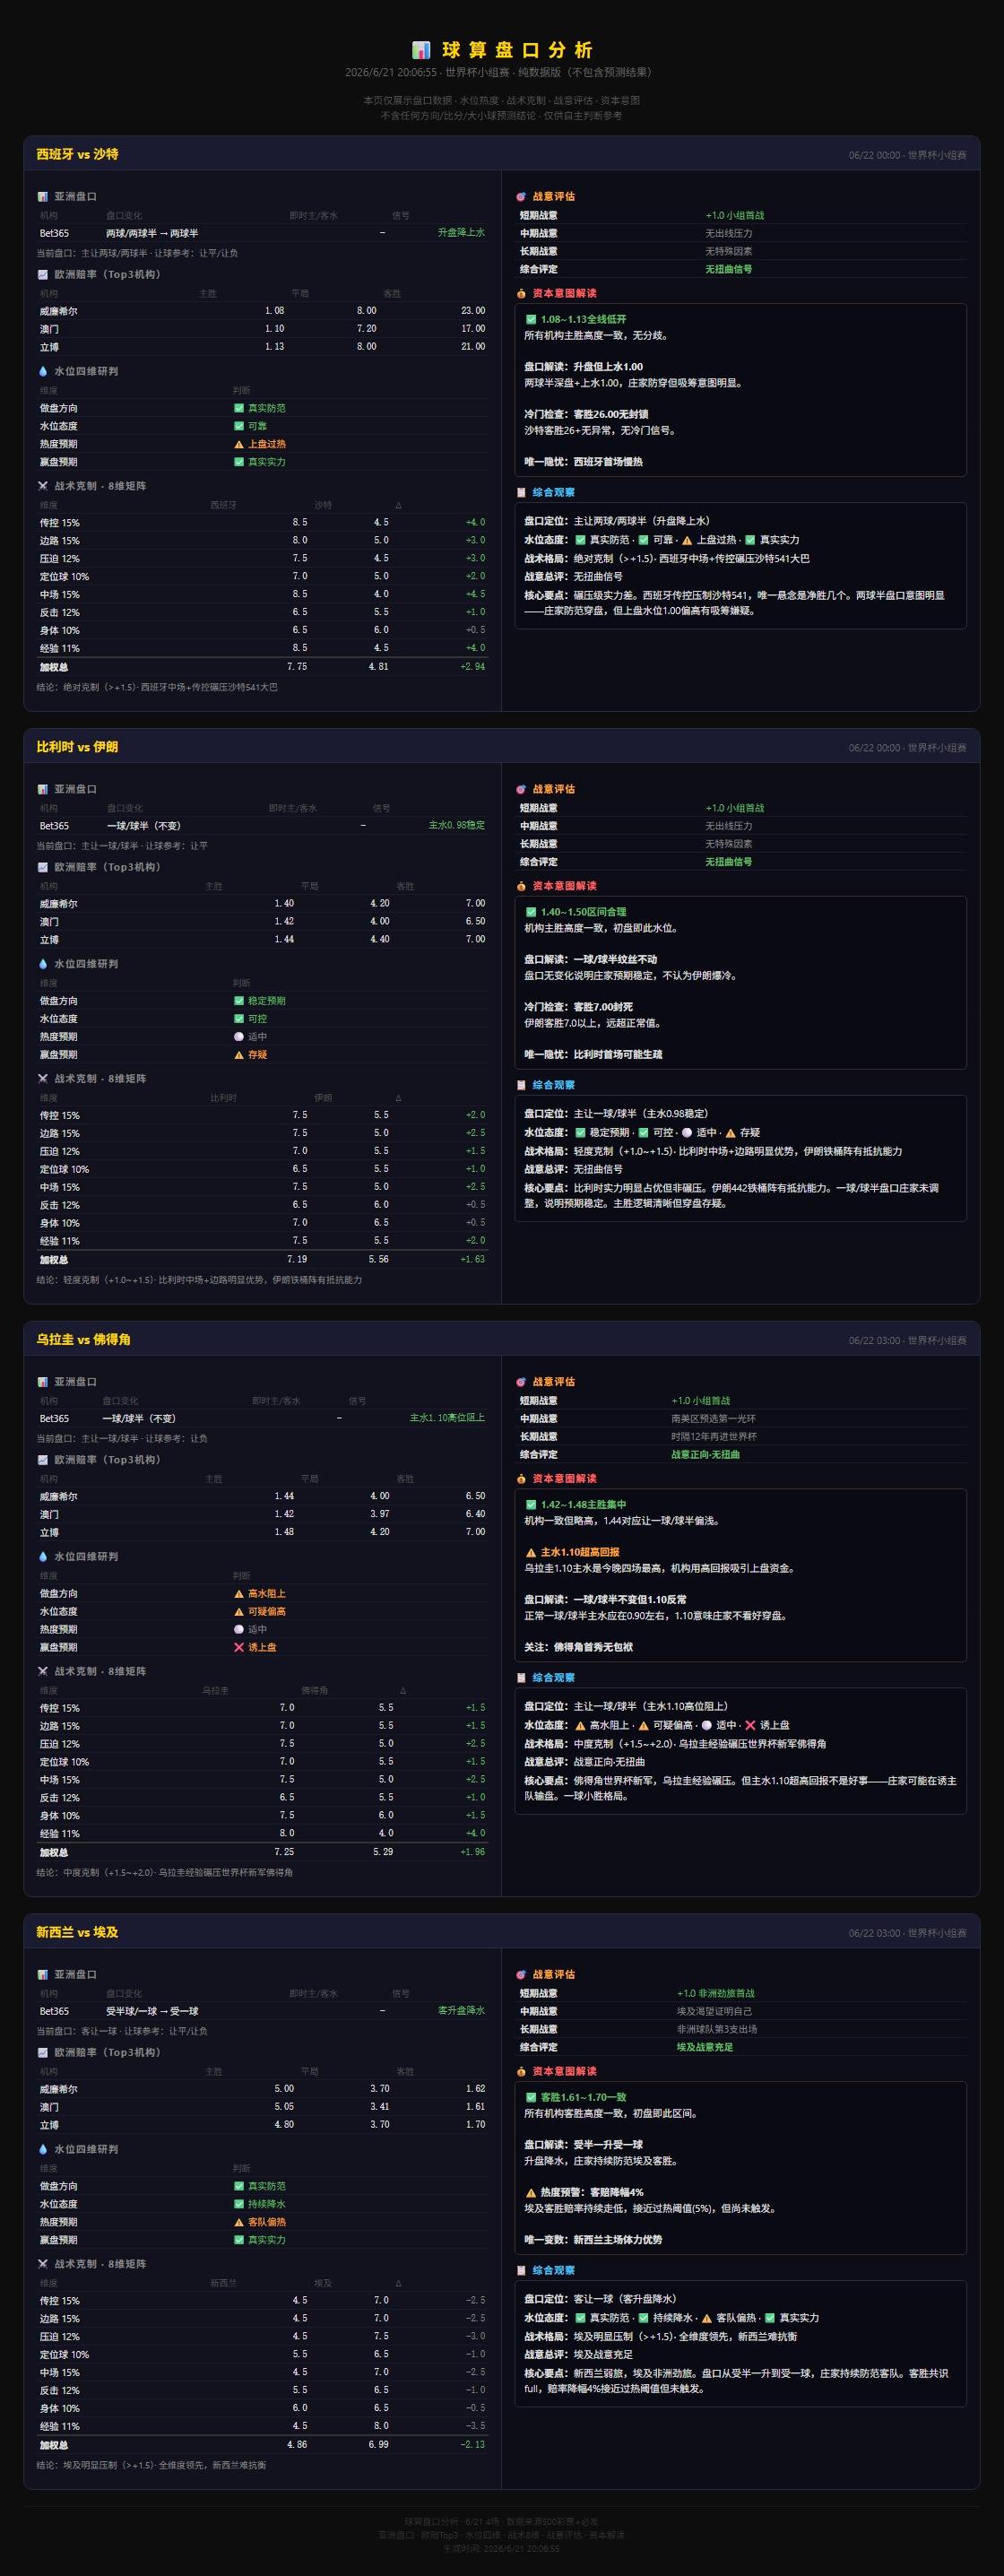Click 亚洲盘口 chart icon in 乌拉圭 vs 佛得角 card
Viewport: 1004px width, 2576px height.
(x=42, y=1383)
